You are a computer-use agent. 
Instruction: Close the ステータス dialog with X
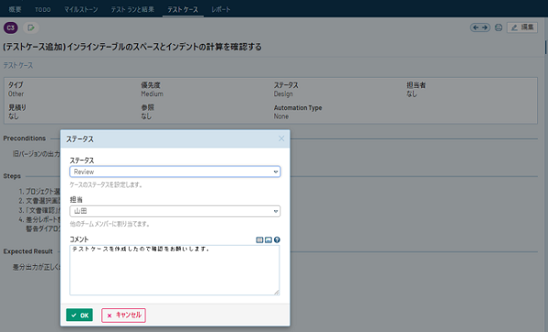(281, 138)
